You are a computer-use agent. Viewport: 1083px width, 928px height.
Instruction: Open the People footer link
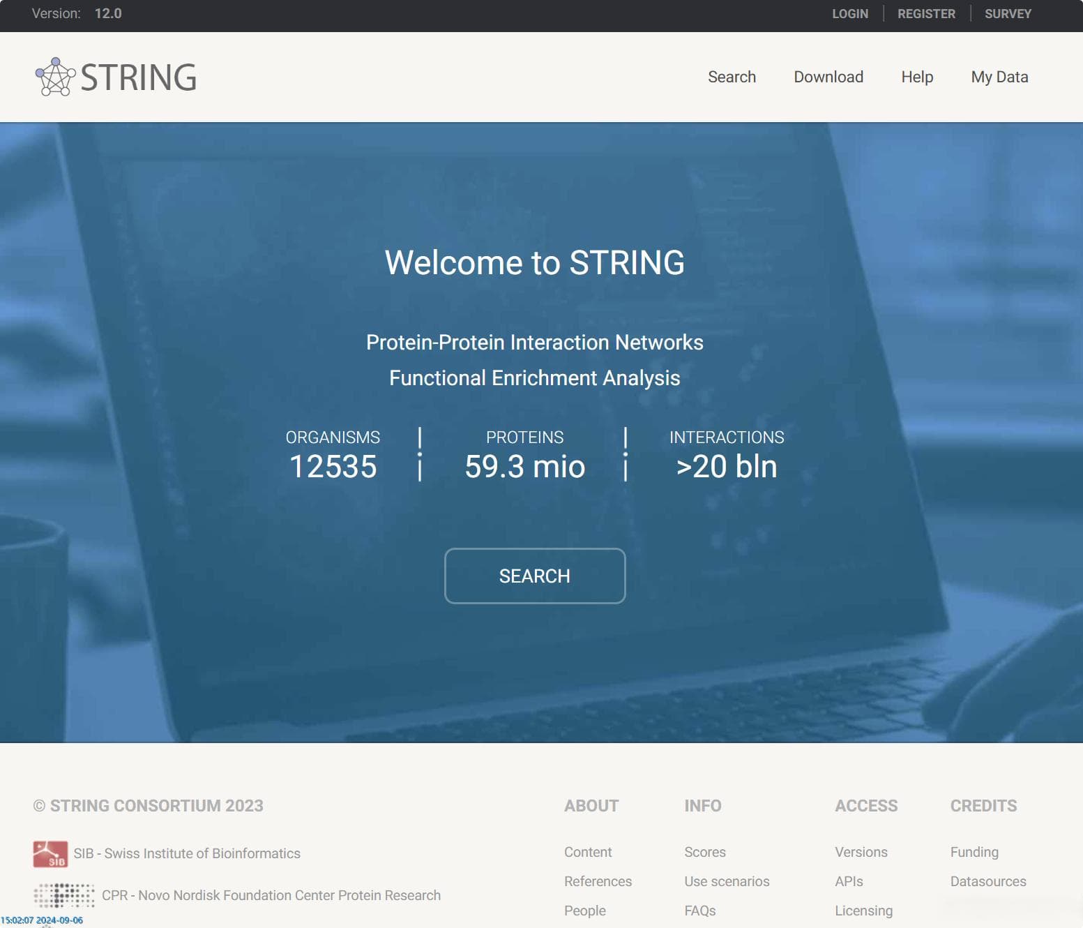pos(584,911)
